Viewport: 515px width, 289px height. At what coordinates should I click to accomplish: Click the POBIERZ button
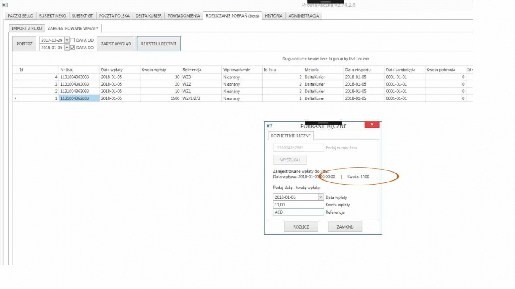24,44
